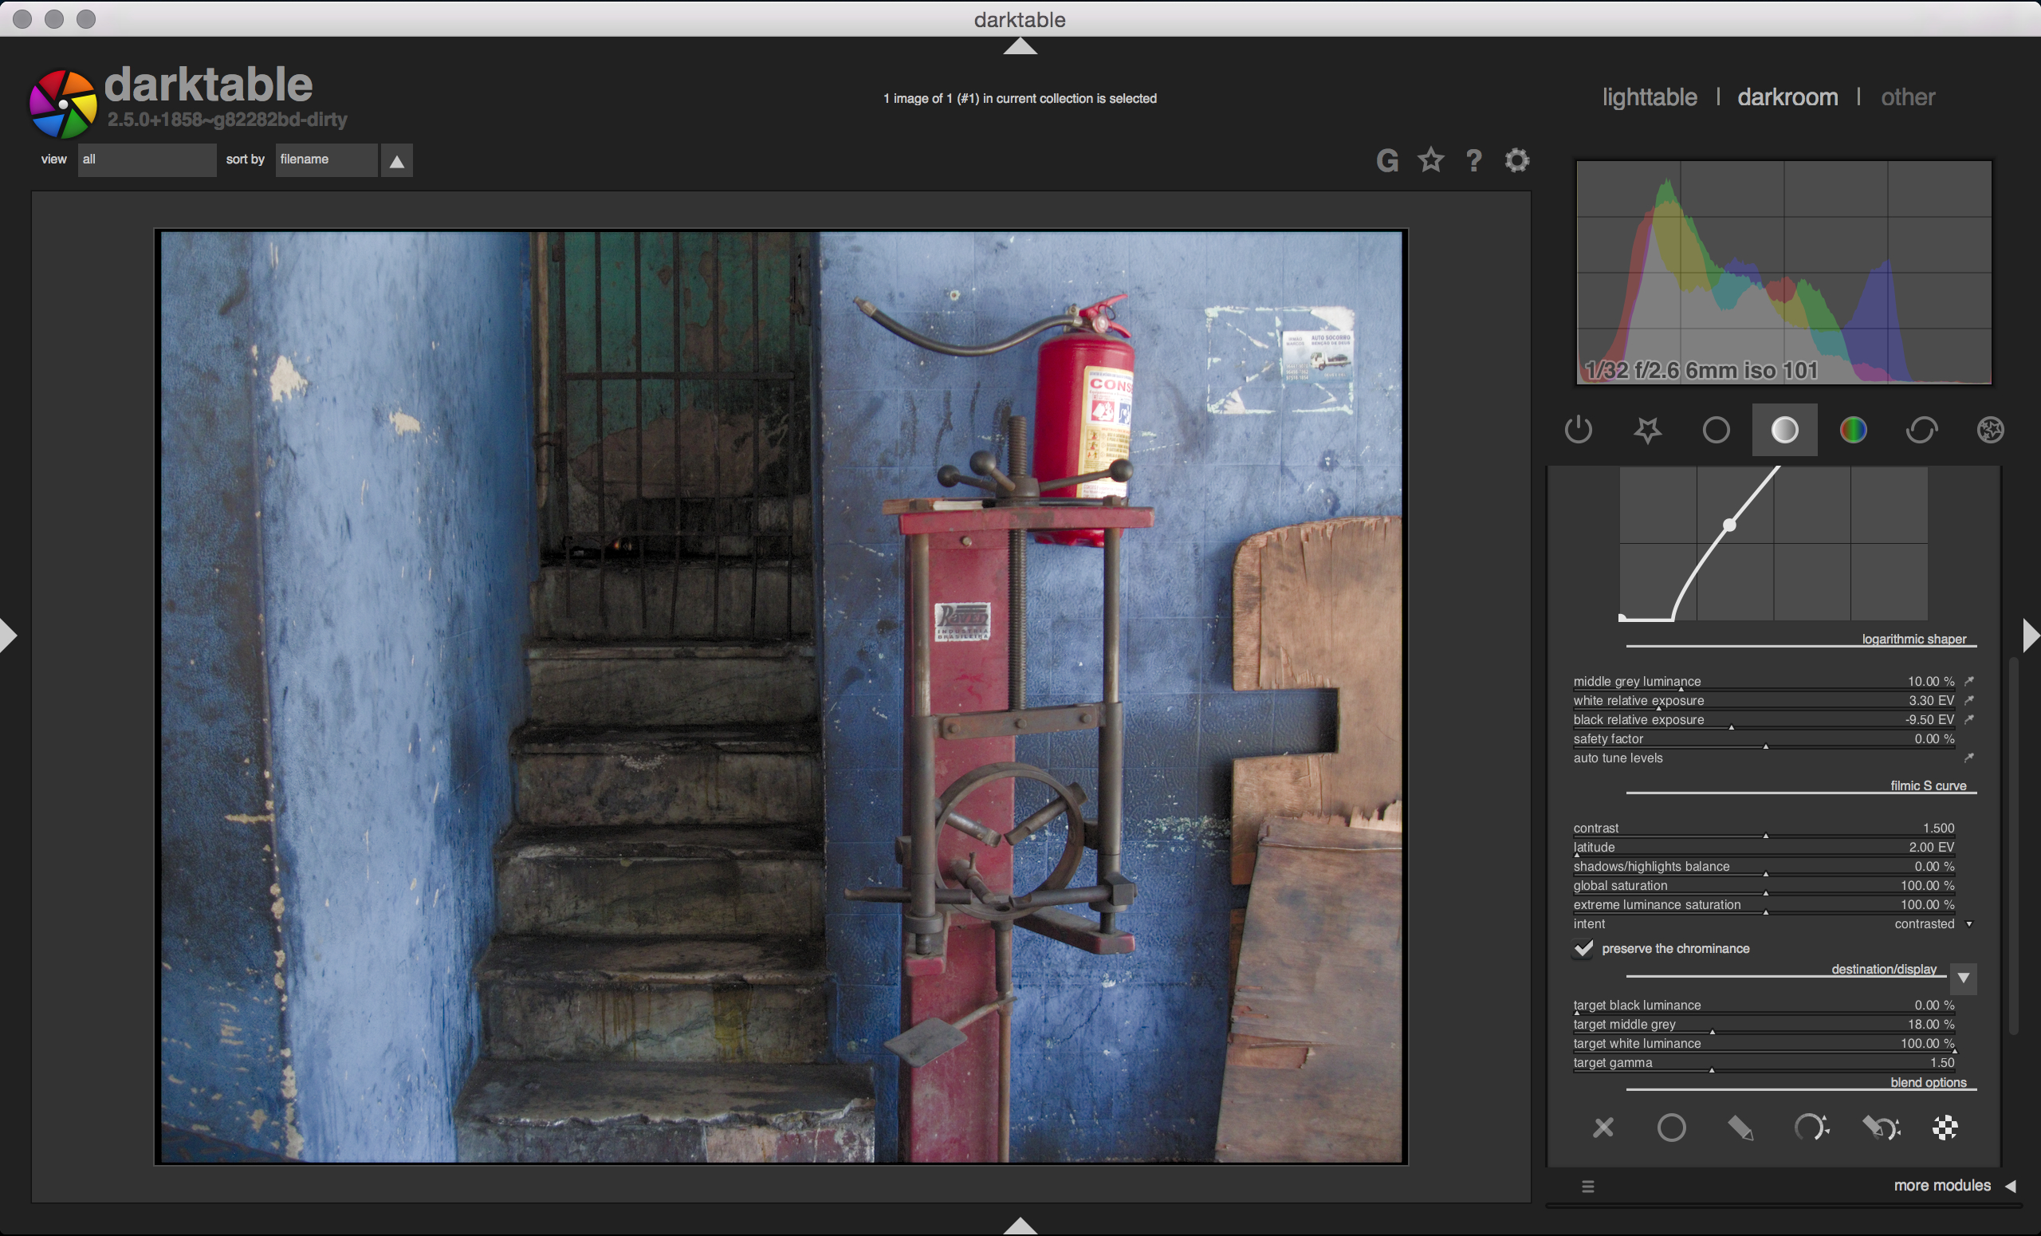Screen dimensions: 2041x1236
Task: Open the favorite modules star group
Action: coord(1647,430)
